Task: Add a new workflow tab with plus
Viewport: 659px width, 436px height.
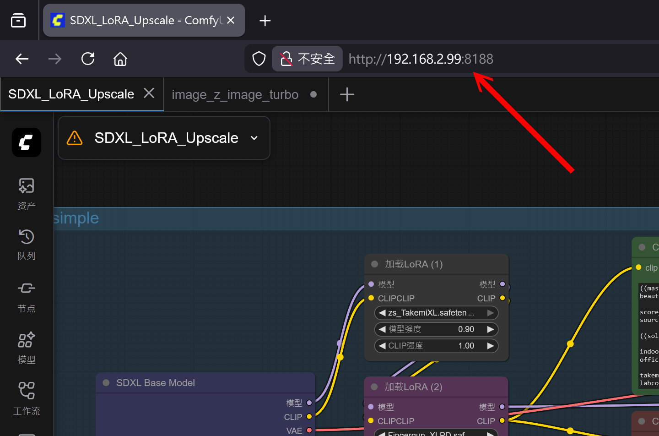Action: click(x=347, y=95)
